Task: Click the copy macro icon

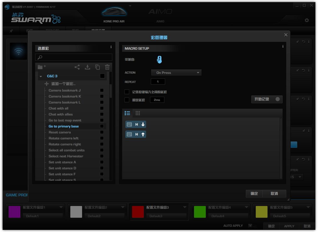Action: click(97, 67)
